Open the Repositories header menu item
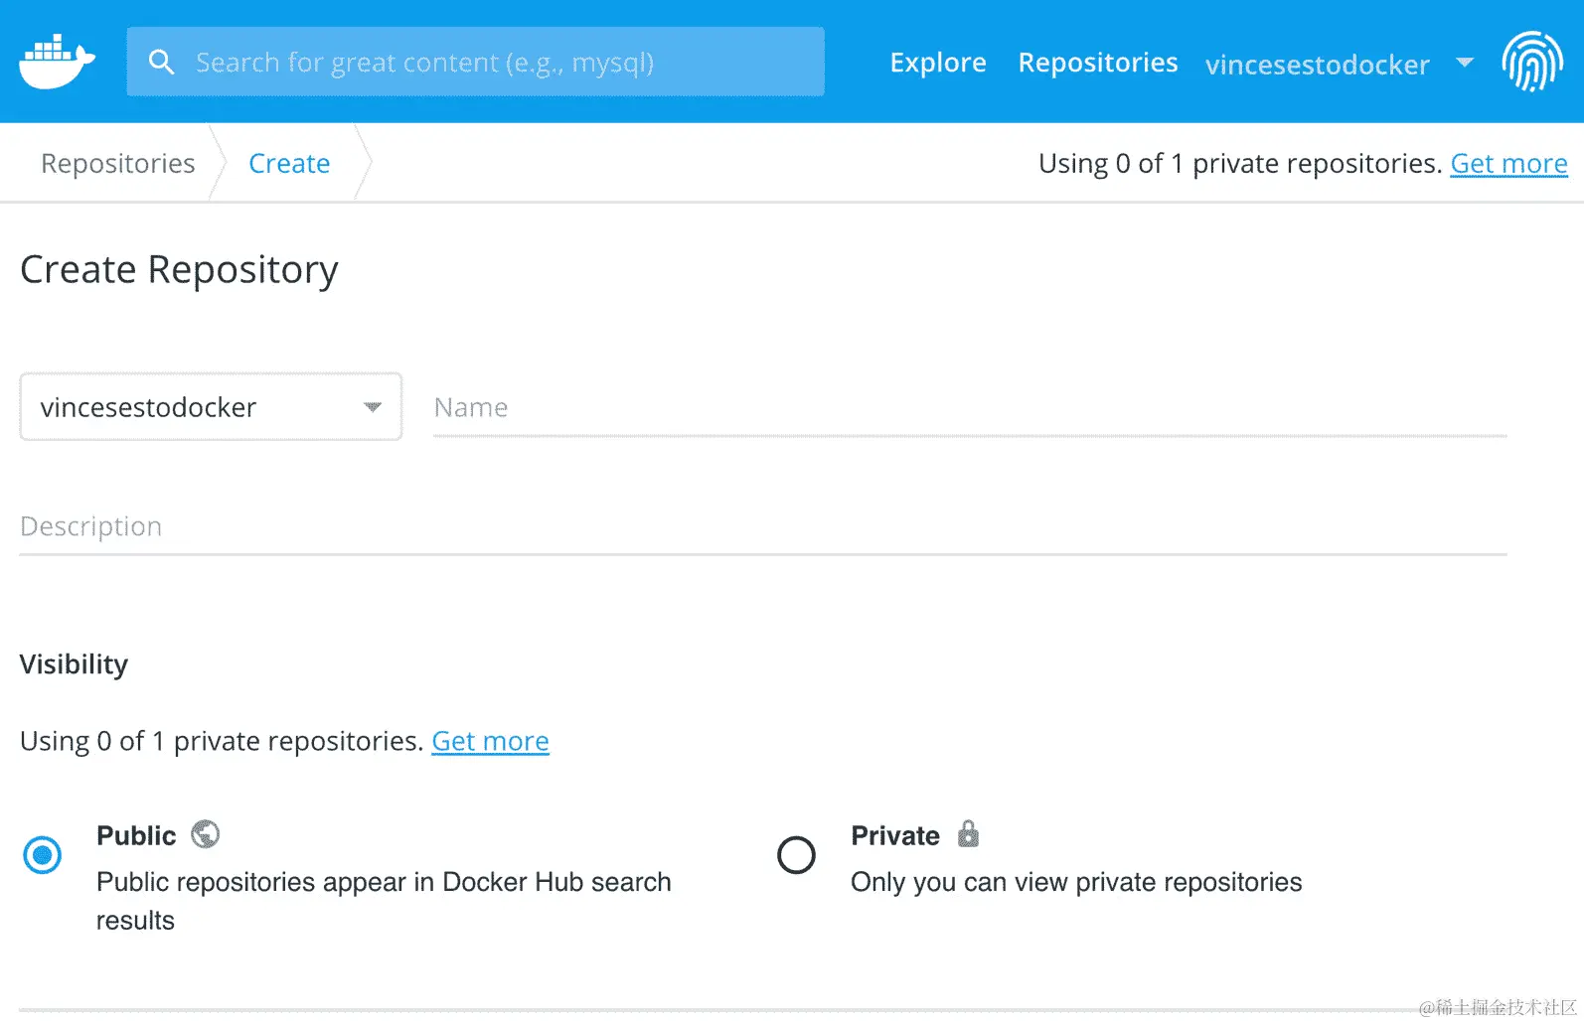The width and height of the screenshot is (1584, 1024). pyautogui.click(x=1098, y=63)
